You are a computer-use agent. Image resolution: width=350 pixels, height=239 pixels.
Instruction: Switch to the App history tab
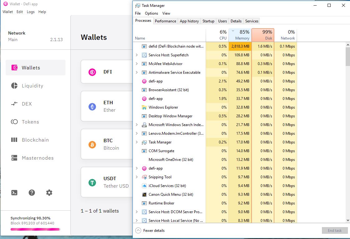(x=189, y=21)
